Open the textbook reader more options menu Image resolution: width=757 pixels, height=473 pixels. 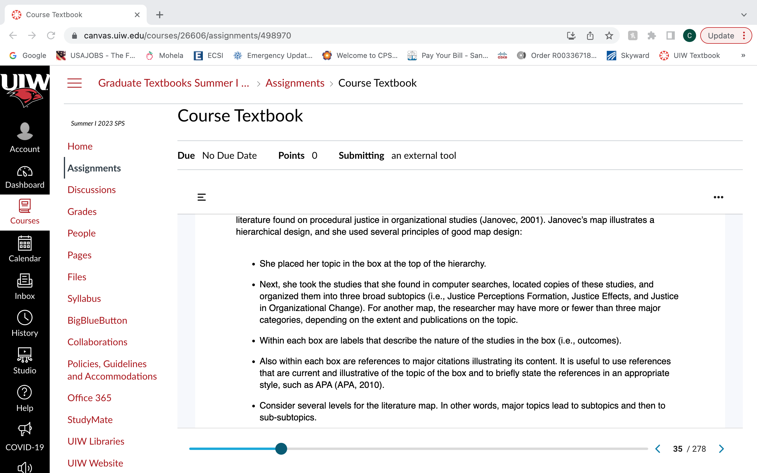pyautogui.click(x=718, y=197)
